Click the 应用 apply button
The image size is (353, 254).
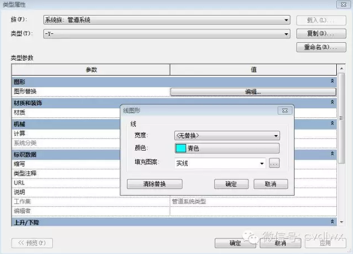(x=325, y=243)
